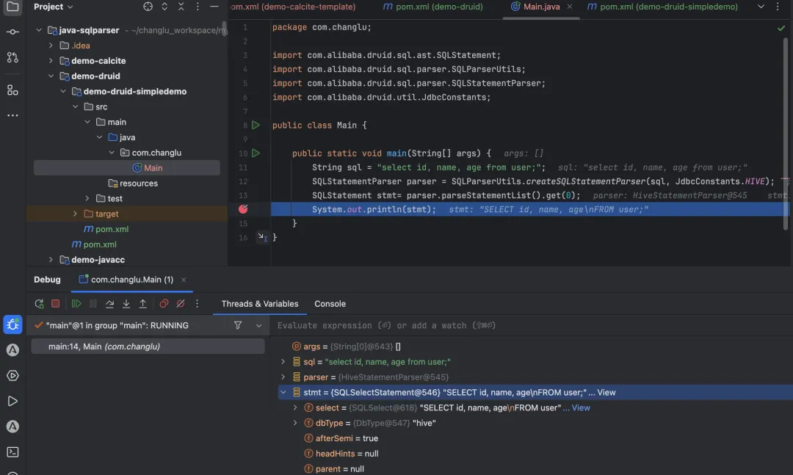The height and width of the screenshot is (475, 793).
Task: Open the View Breakpoints dialog
Action: (x=164, y=303)
